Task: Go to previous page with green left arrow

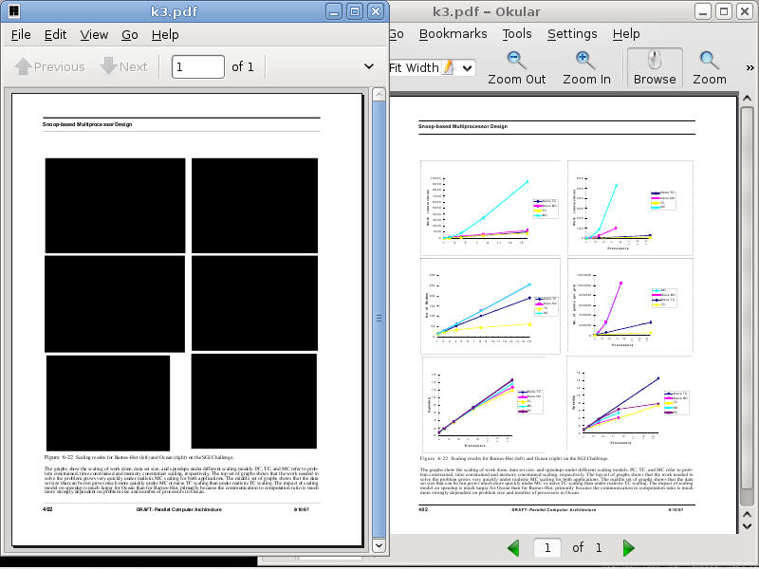Action: pos(513,548)
